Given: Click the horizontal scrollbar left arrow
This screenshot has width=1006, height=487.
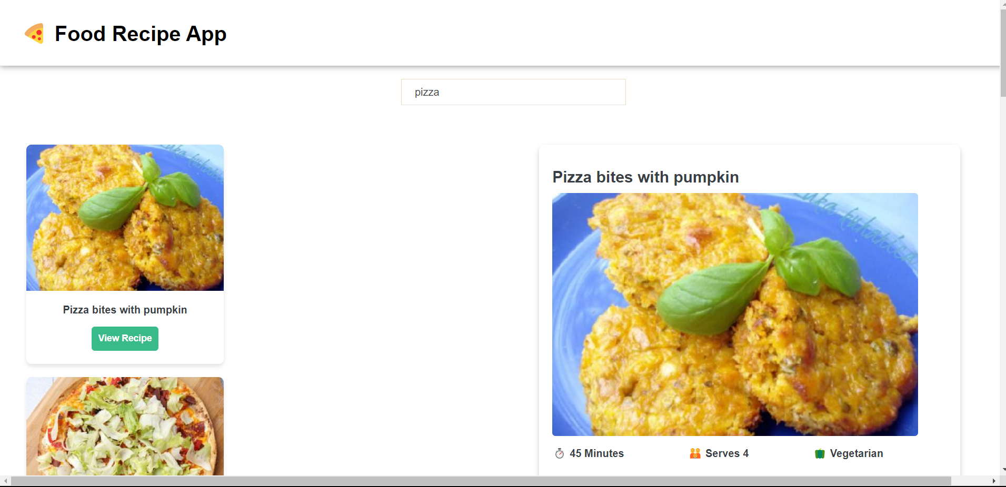Looking at the screenshot, I should point(5,481).
